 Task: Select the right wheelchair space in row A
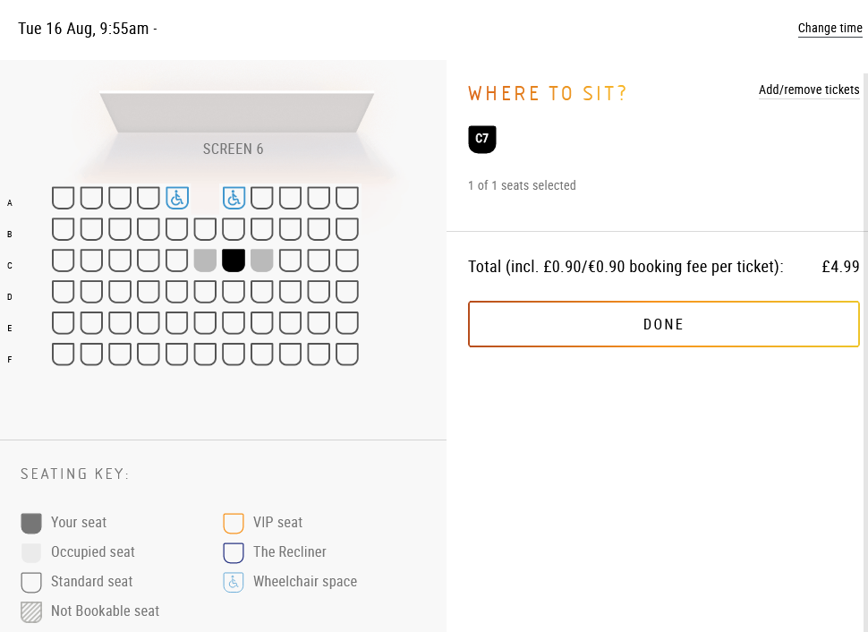click(x=234, y=198)
